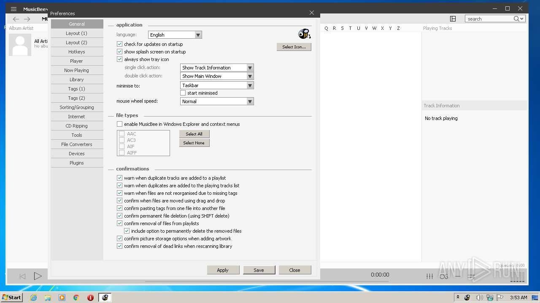Open double click action dropdown

click(217, 76)
